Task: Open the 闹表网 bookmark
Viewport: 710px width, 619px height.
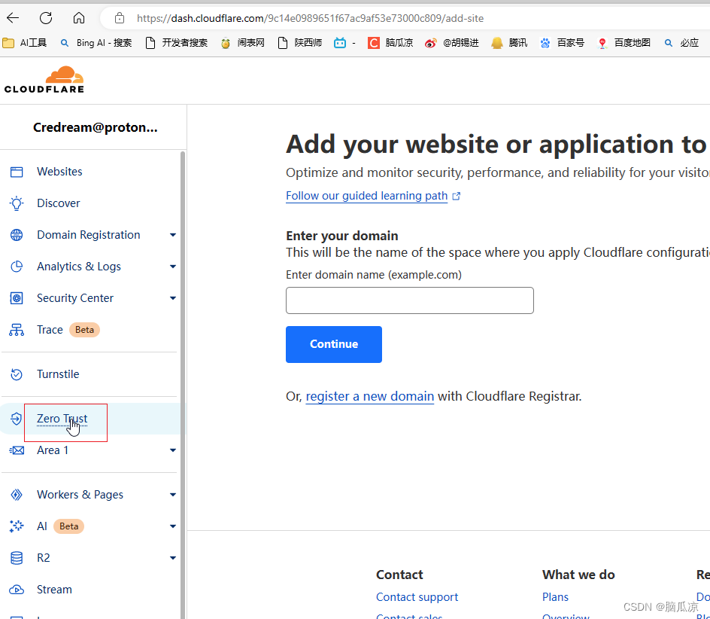Action: (243, 43)
